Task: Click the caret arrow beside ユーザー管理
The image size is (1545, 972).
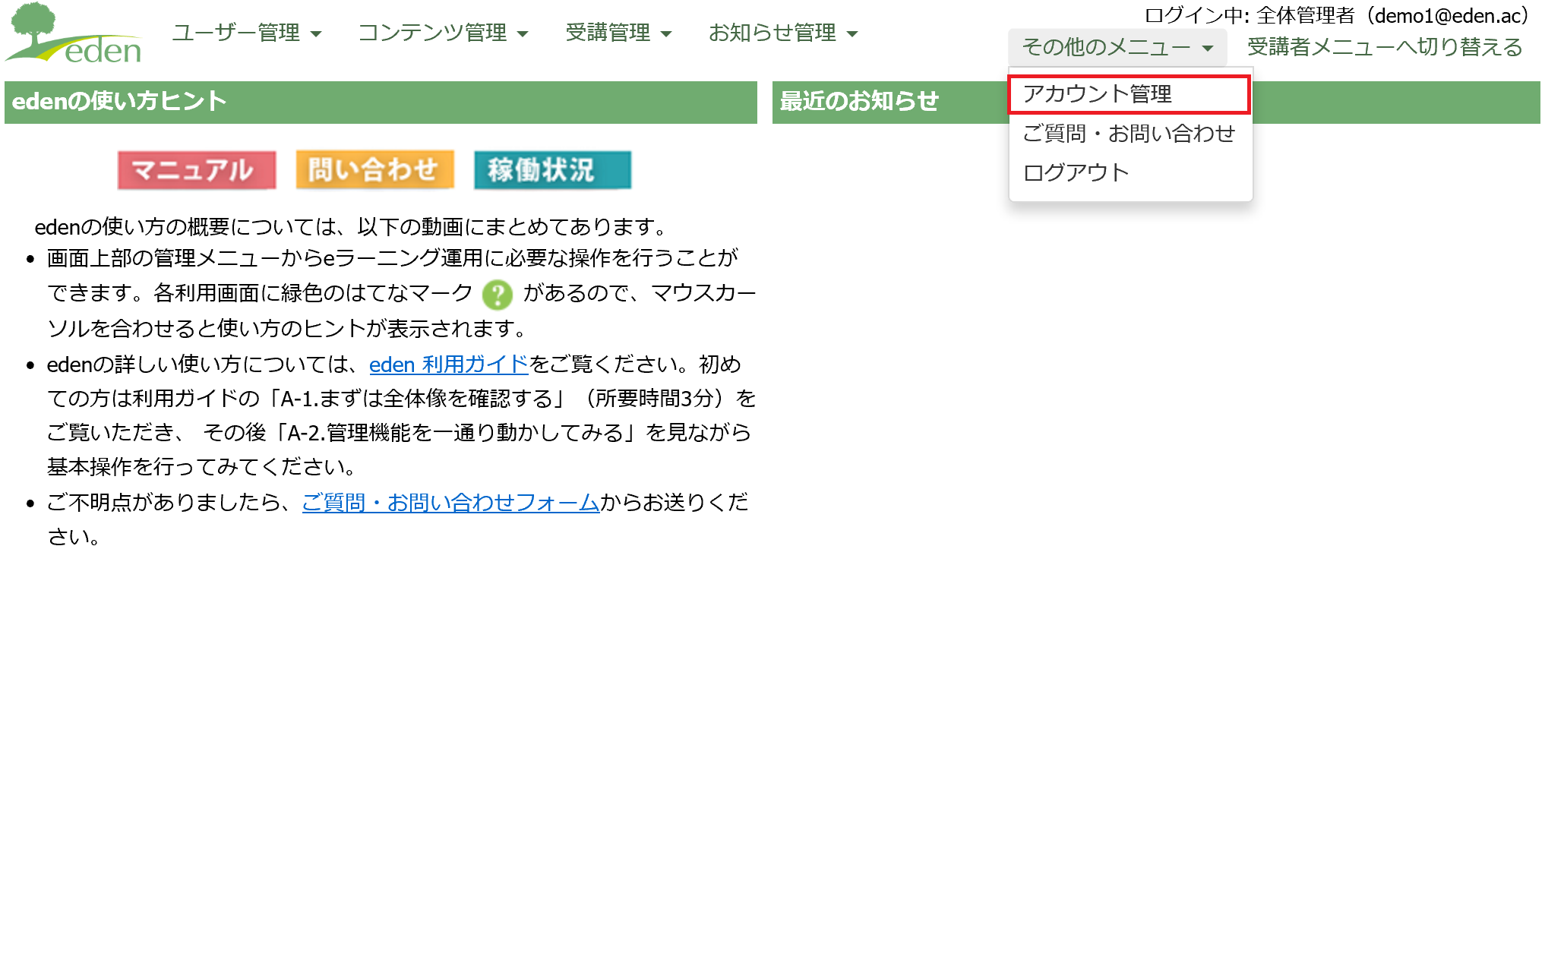Action: 317,34
